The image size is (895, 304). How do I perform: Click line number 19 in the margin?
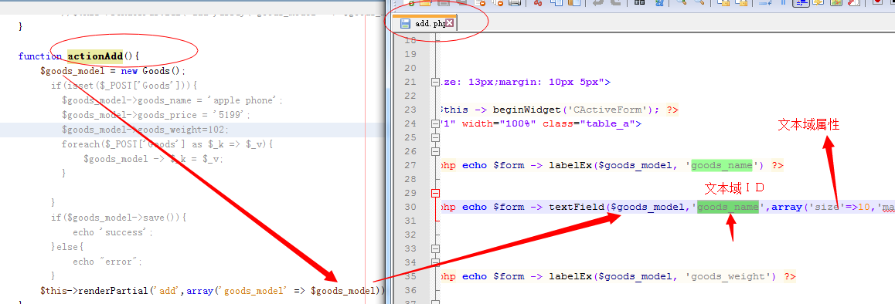tap(410, 54)
